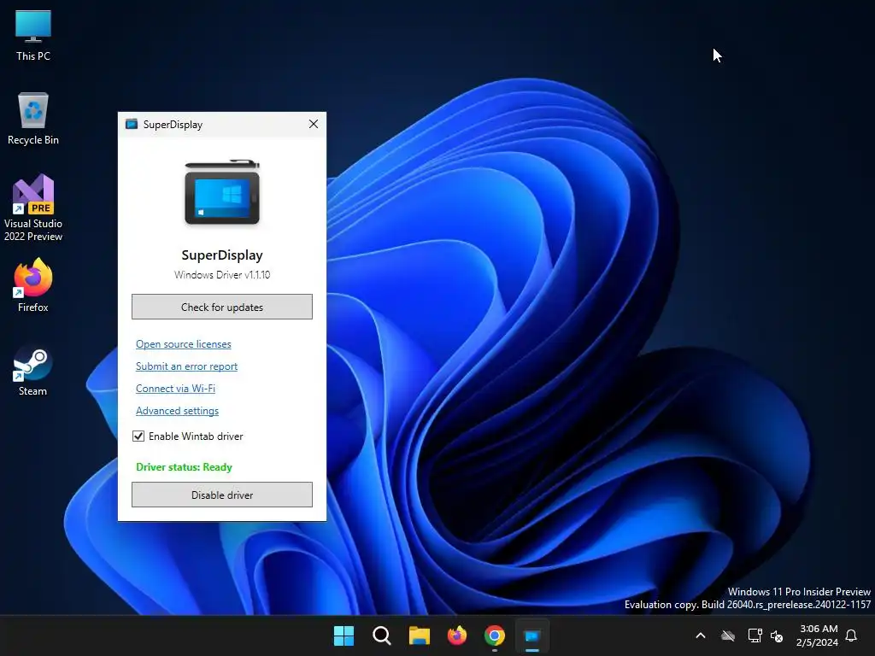Toggle the Enable Wintab driver checkbox
This screenshot has width=875, height=656.
click(138, 436)
